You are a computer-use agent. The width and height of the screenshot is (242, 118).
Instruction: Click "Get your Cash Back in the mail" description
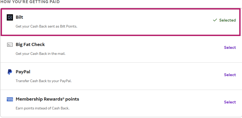(x=40, y=54)
